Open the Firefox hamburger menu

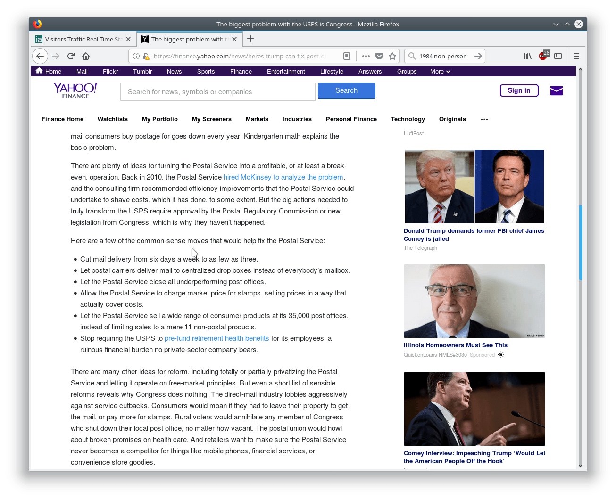[576, 56]
